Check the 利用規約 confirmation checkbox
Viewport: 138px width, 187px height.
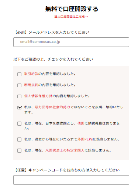click(x=19, y=85)
